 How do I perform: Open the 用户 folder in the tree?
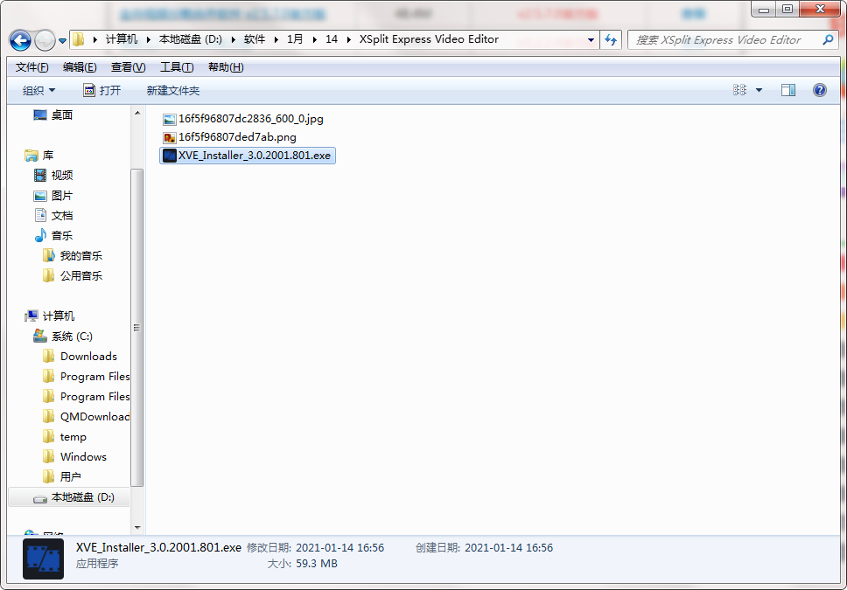[x=70, y=476]
